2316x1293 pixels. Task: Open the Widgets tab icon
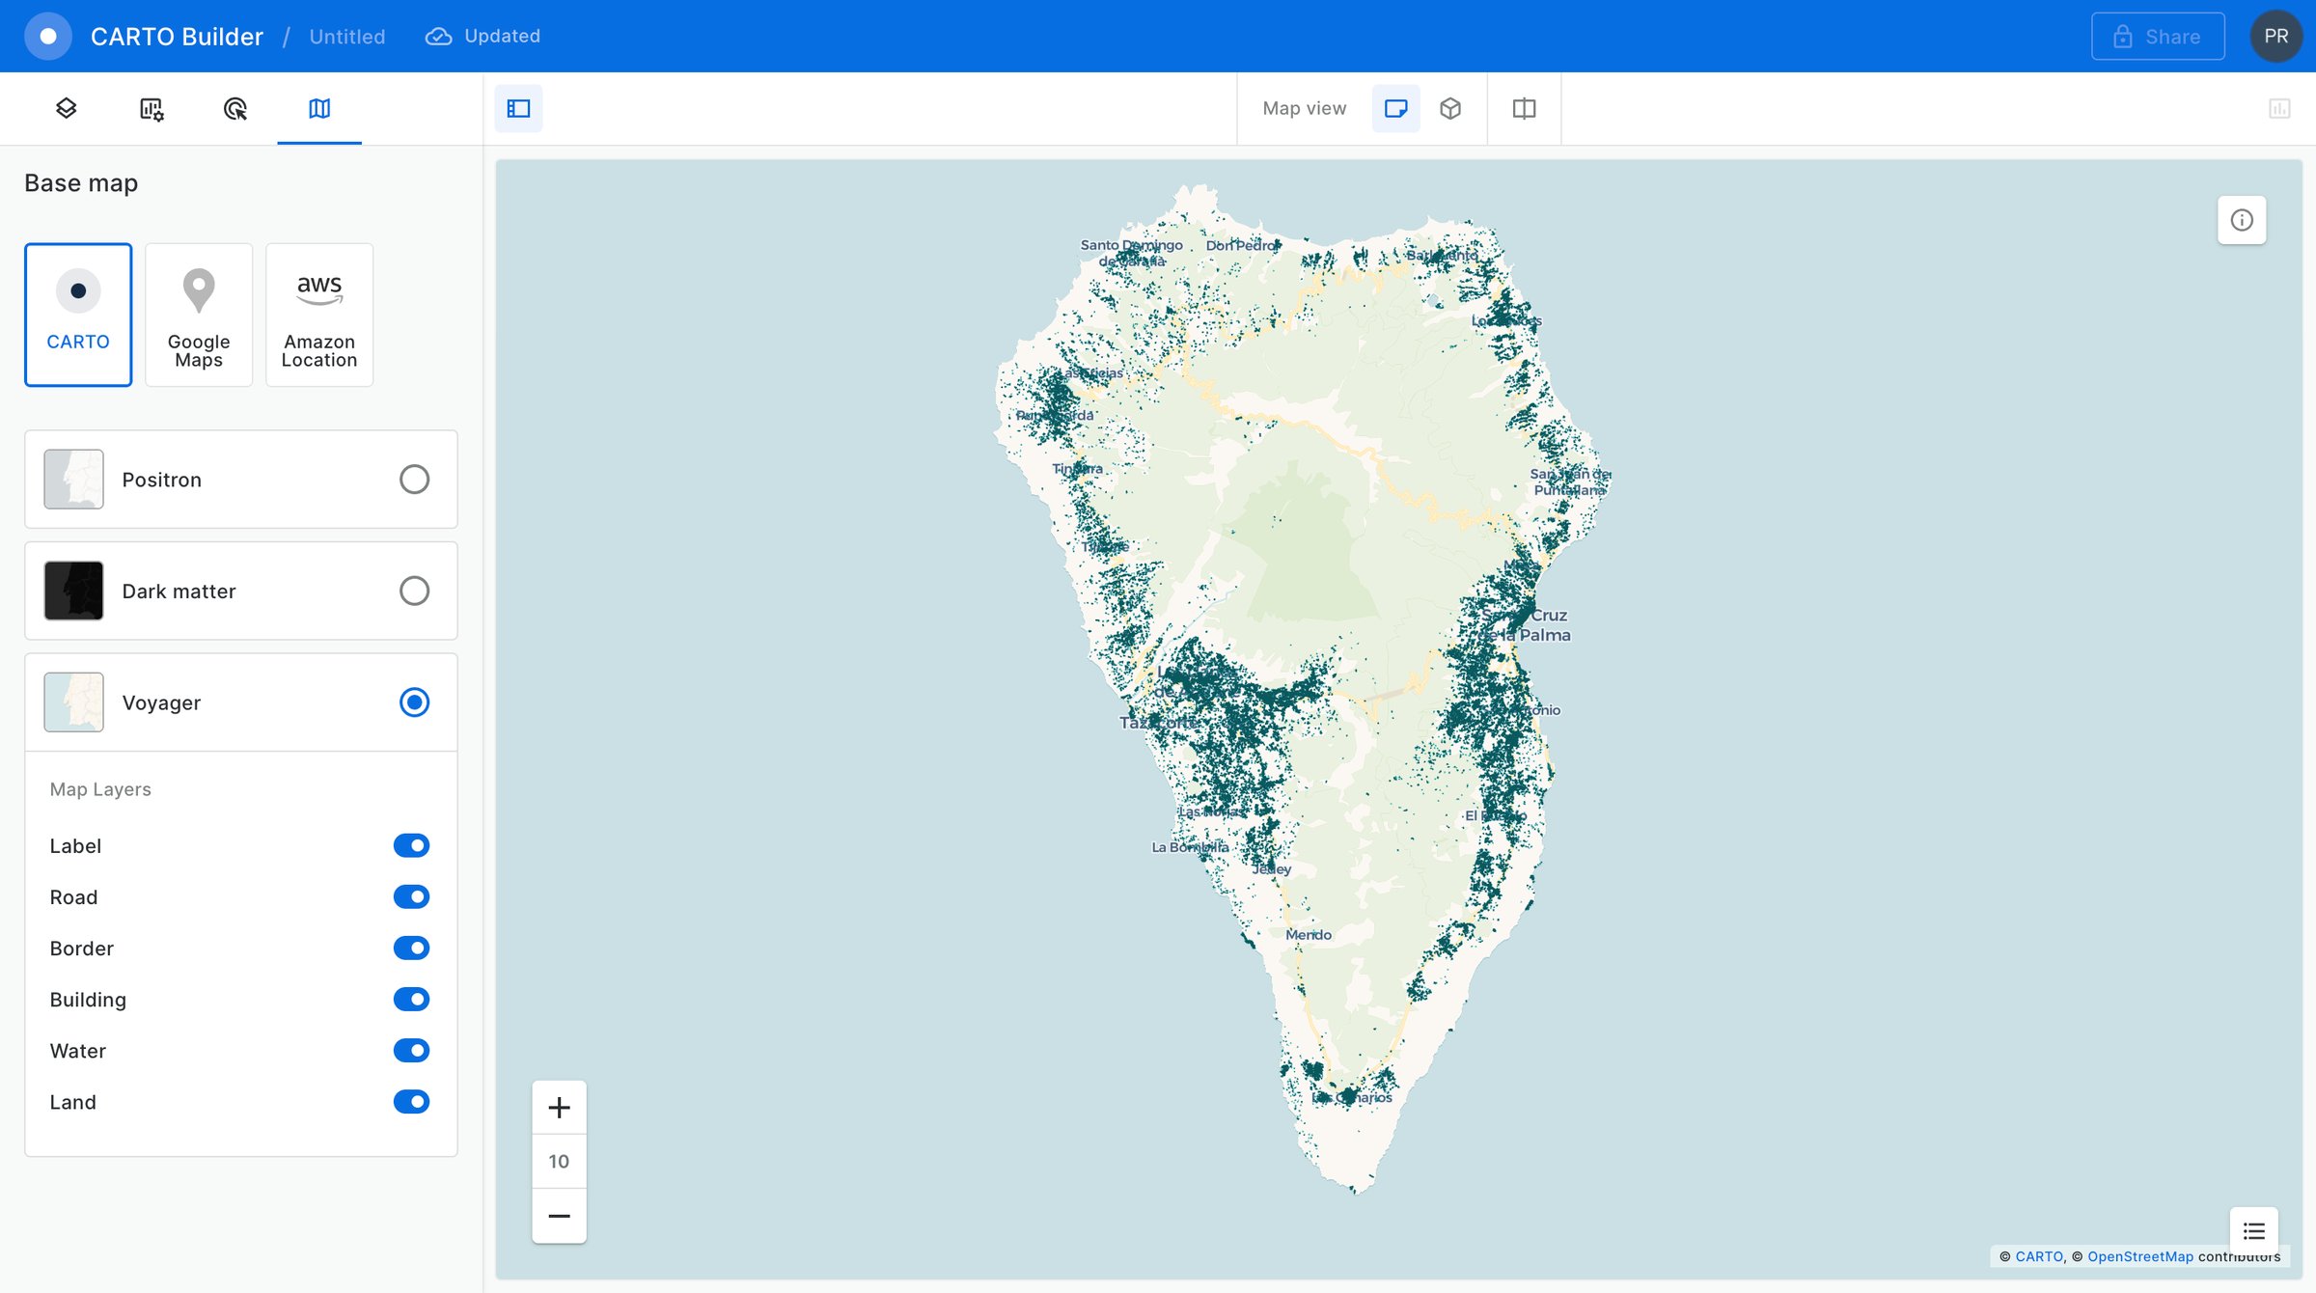click(152, 109)
